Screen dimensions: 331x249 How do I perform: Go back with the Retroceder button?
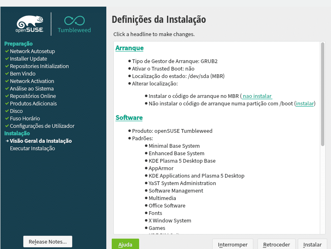click(276, 244)
